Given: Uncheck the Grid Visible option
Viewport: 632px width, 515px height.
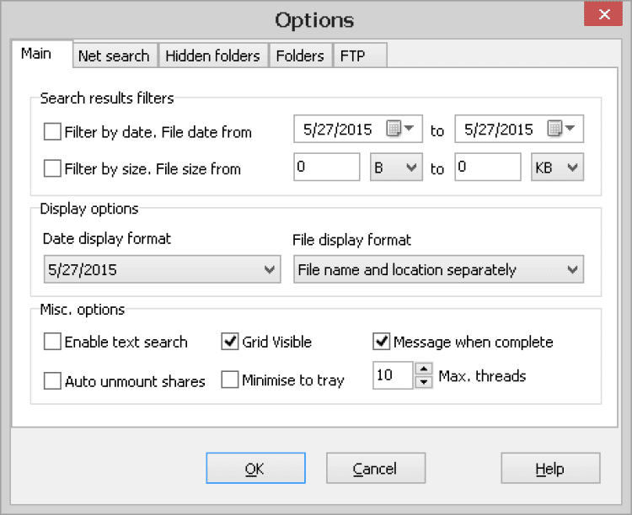Looking at the screenshot, I should point(229,342).
